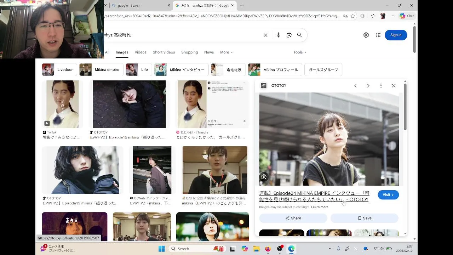The image size is (453, 255).
Task: Expand the Tools dropdown
Action: pos(300,52)
